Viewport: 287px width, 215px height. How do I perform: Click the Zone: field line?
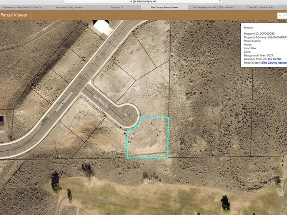click(x=248, y=52)
